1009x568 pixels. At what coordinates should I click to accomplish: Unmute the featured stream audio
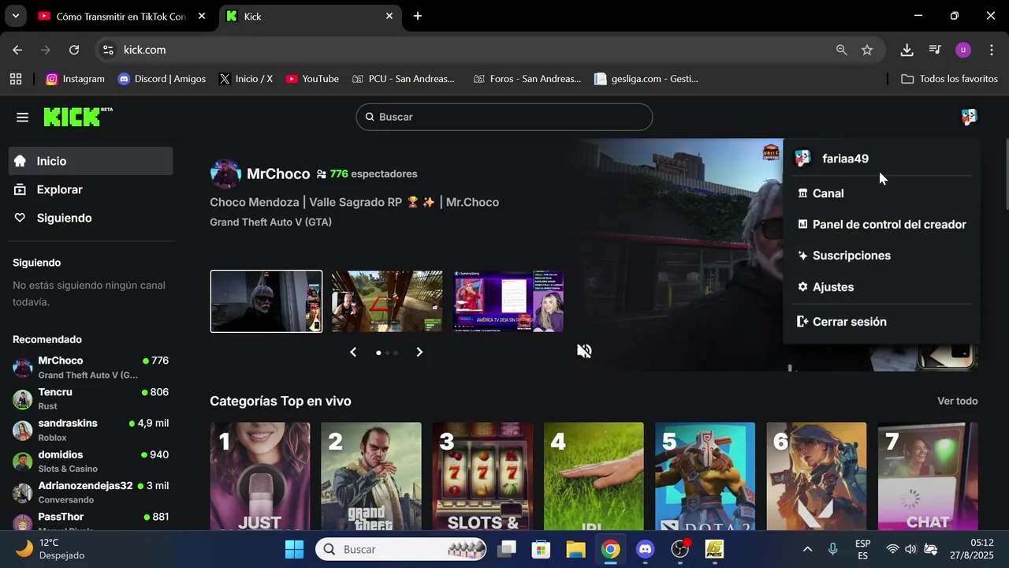click(x=584, y=351)
